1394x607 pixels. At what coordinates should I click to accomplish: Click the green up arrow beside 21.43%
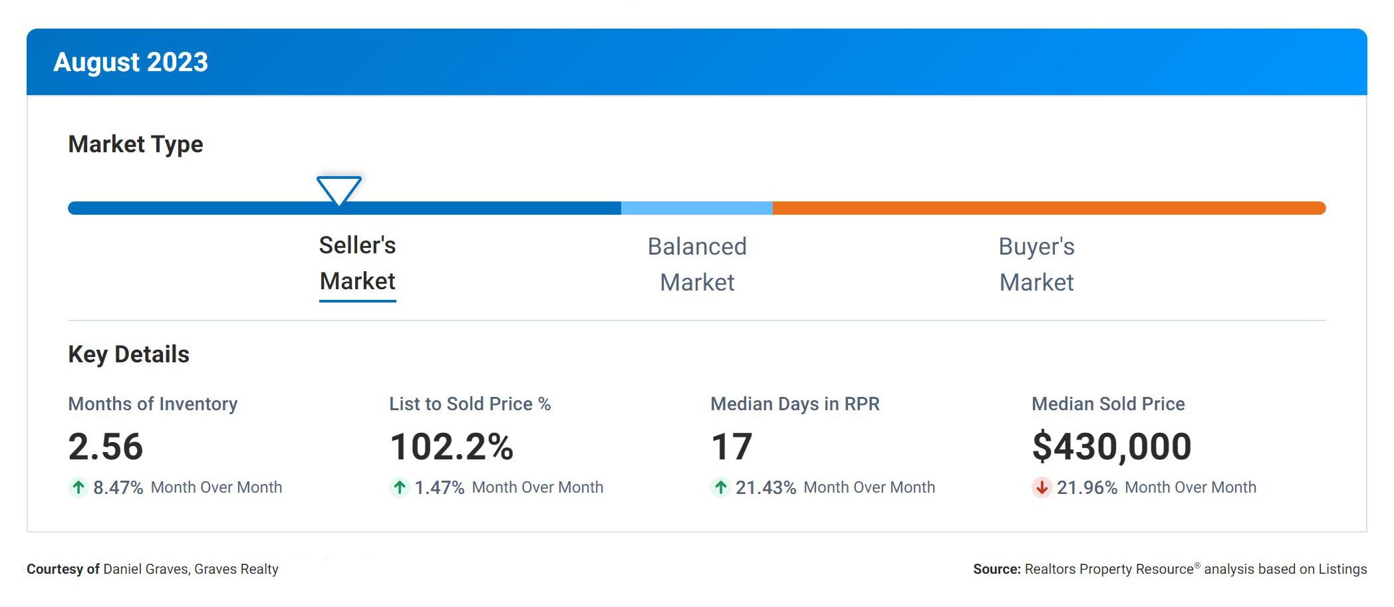pyautogui.click(x=720, y=487)
